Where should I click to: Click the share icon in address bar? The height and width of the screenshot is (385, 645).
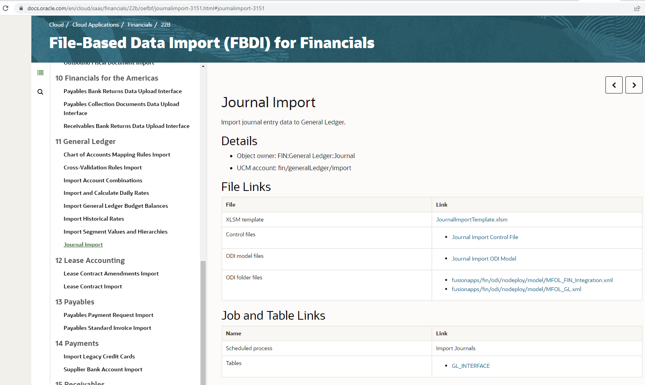click(637, 8)
